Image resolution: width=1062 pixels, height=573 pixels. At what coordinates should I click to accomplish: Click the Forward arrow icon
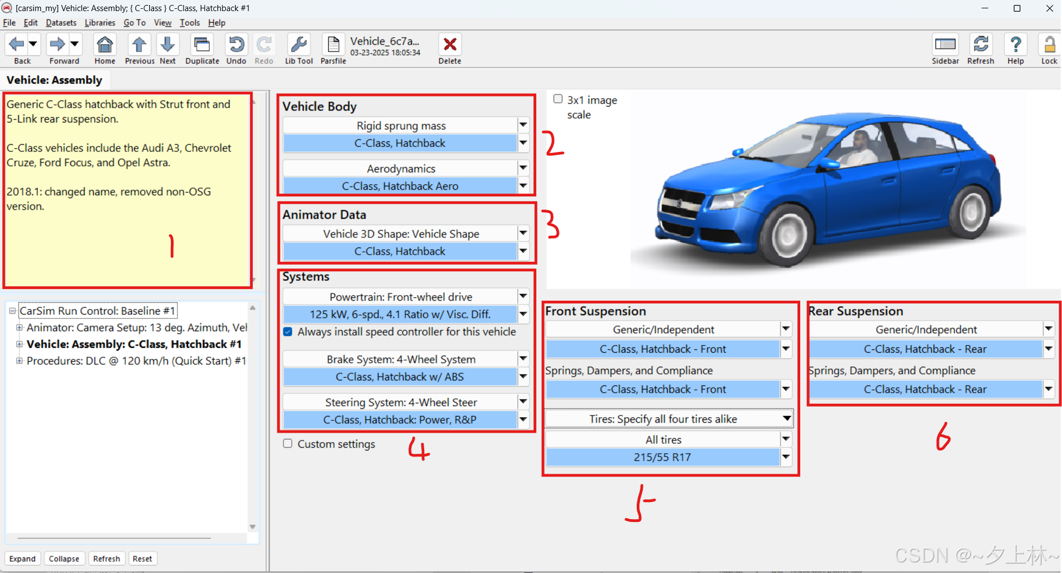click(x=58, y=44)
